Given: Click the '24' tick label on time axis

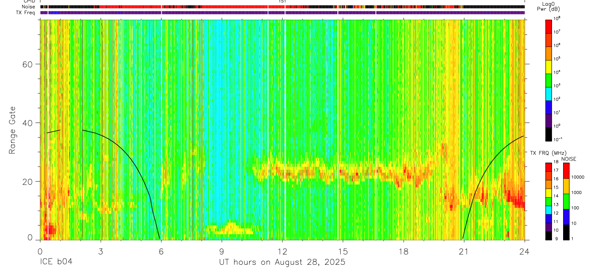Looking at the screenshot, I should coord(525,251).
